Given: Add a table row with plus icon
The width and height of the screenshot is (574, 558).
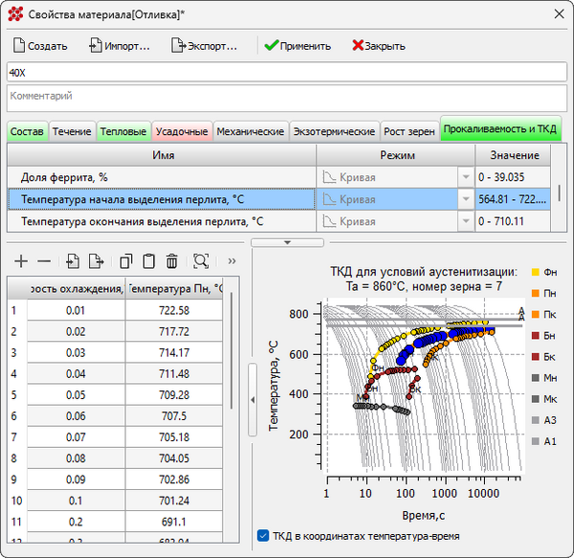Looking at the screenshot, I should [x=21, y=261].
